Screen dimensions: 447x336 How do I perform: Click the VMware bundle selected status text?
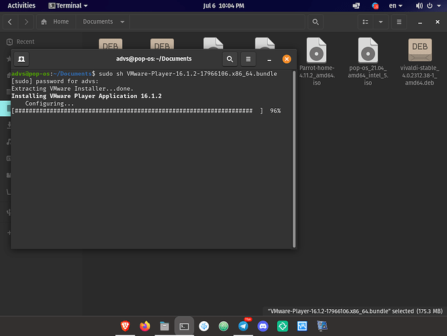[355, 311]
